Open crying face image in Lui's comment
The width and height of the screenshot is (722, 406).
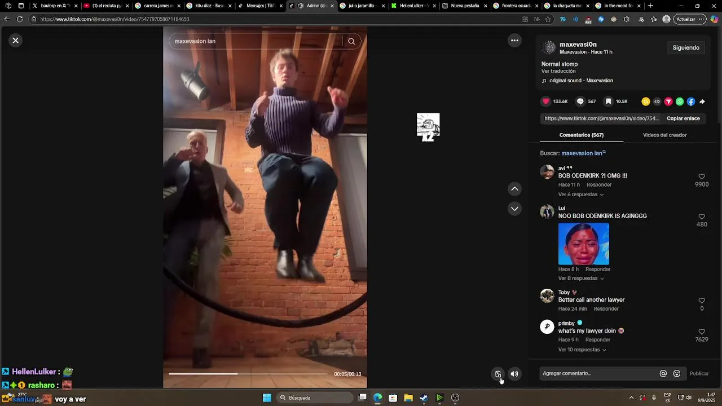click(x=584, y=244)
